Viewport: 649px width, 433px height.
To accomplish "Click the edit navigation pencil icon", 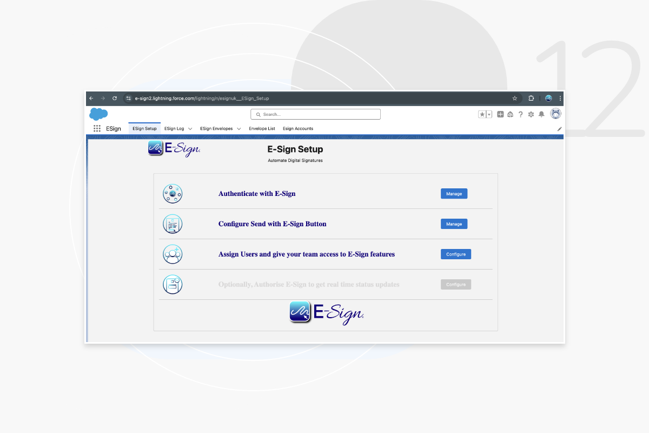I will pos(560,129).
